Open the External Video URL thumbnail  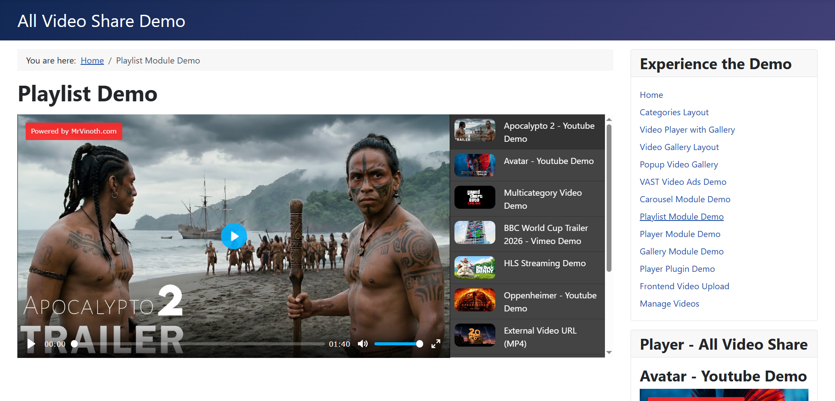[x=475, y=335]
